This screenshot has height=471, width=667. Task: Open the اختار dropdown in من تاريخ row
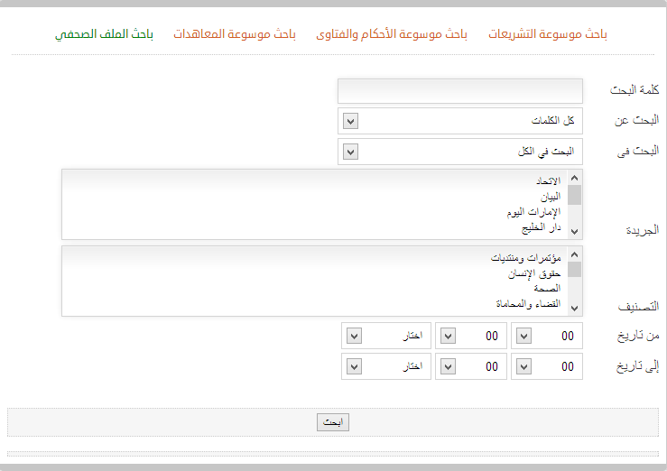[x=386, y=336]
